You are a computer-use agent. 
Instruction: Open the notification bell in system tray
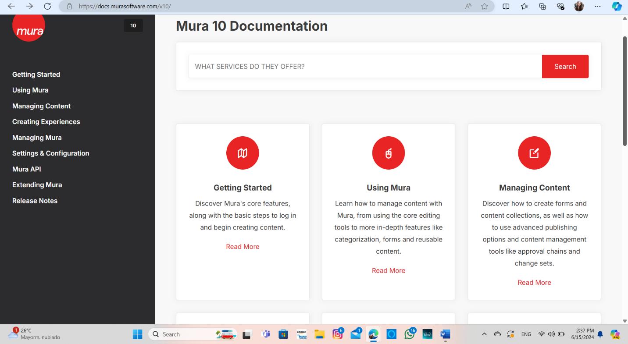point(600,334)
